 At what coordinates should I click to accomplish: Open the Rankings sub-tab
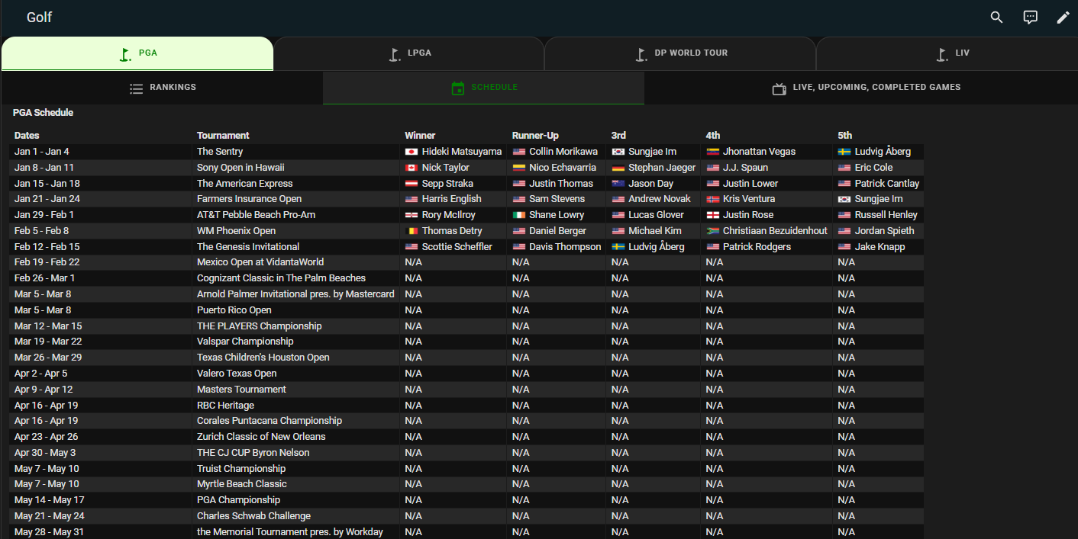(163, 88)
